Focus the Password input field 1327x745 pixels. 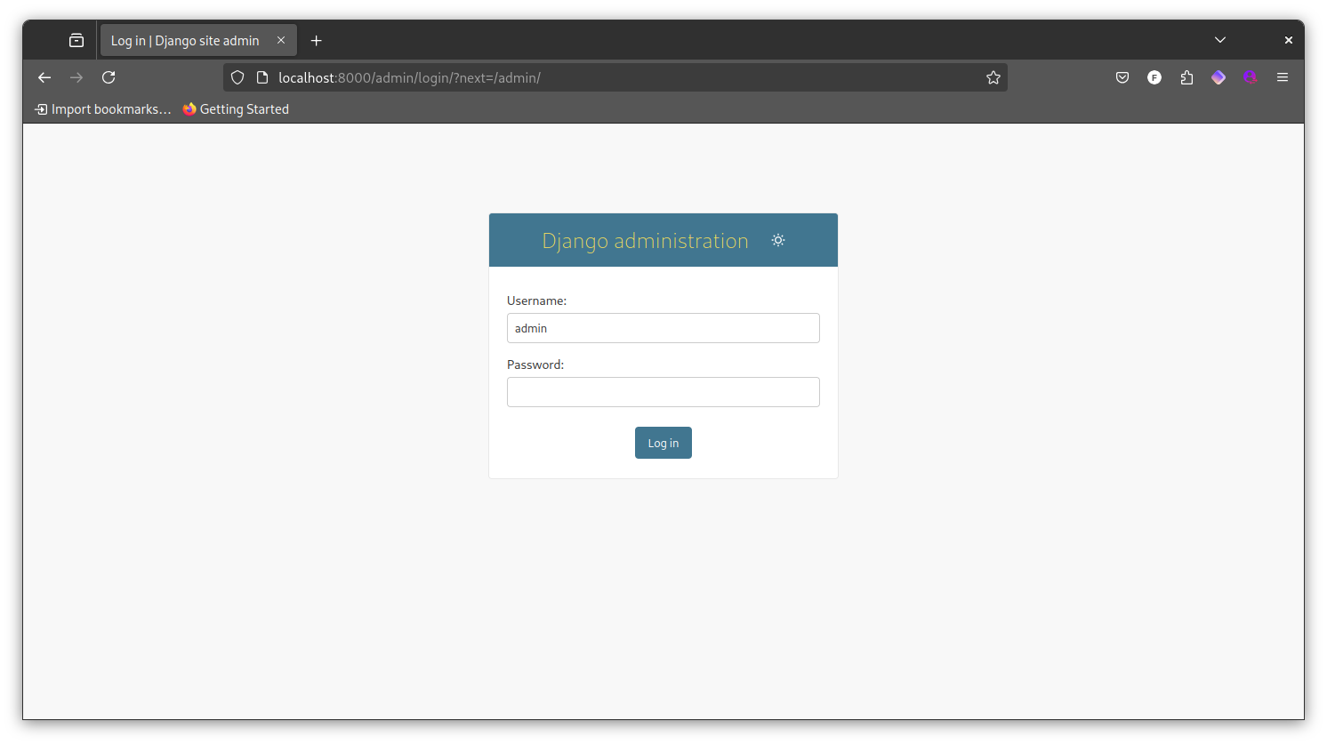(663, 392)
